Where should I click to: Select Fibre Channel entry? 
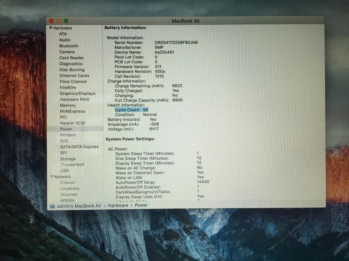[73, 82]
